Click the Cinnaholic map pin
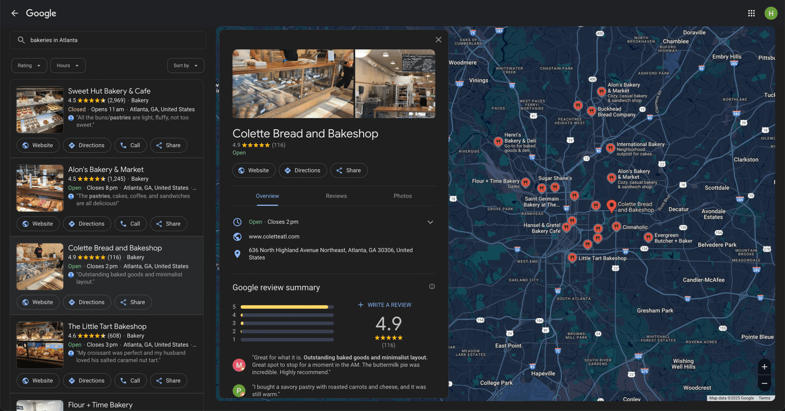Screen dimensions: 785x411 point(616,226)
